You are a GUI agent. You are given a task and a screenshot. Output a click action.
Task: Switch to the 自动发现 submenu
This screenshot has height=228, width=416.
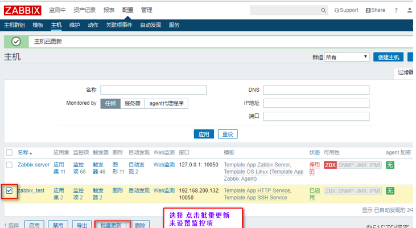click(150, 25)
